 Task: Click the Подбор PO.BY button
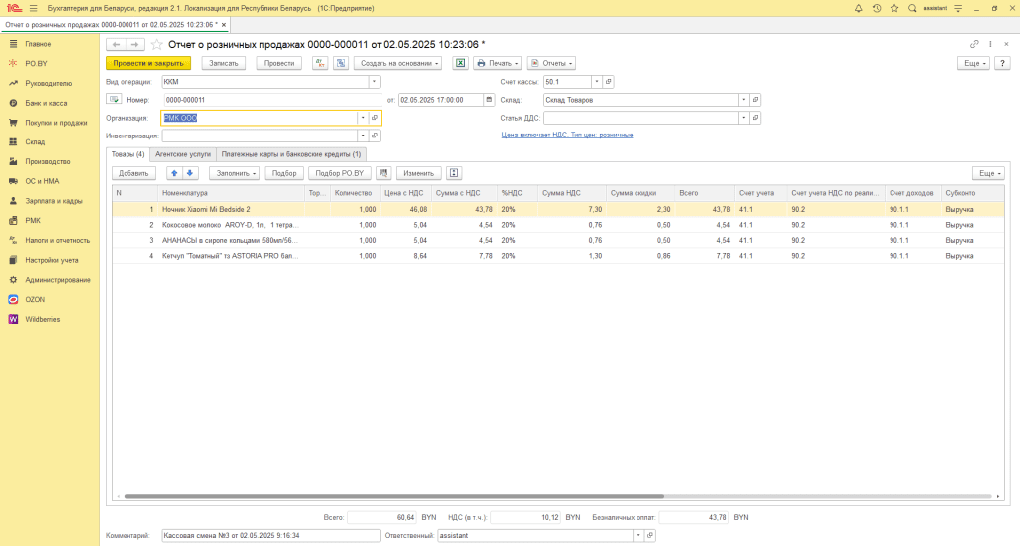click(x=340, y=173)
